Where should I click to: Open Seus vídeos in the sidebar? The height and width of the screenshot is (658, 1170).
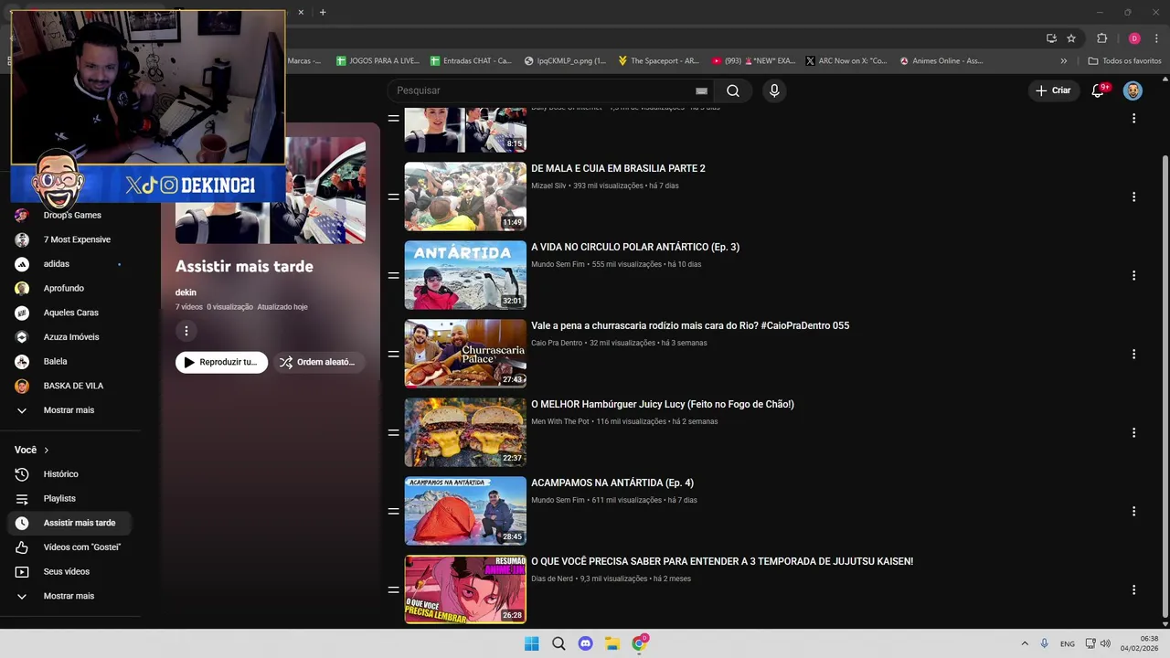pos(70,571)
